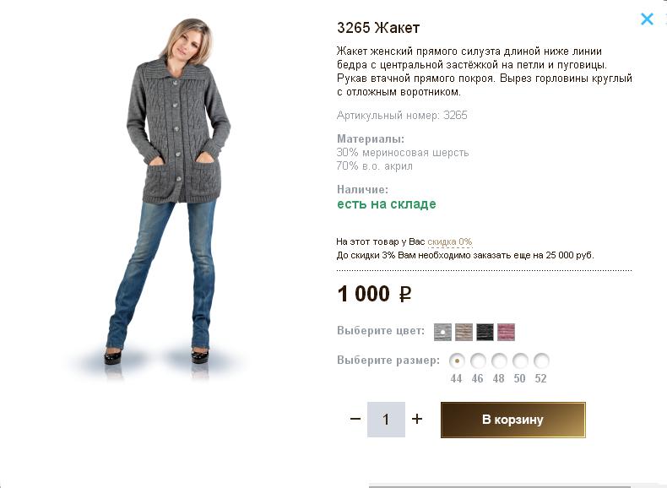Viewport: 667px width, 488px height.
Task: Select the gray color swatch
Action: pyautogui.click(x=442, y=332)
